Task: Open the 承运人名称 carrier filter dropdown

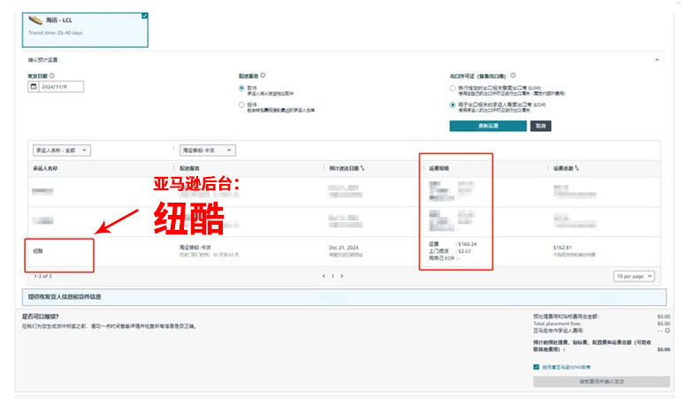Action: [x=61, y=150]
